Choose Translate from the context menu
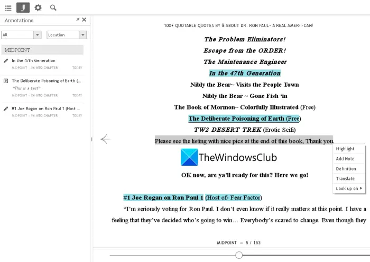Viewport: 370px width, 262px height. tap(349, 178)
